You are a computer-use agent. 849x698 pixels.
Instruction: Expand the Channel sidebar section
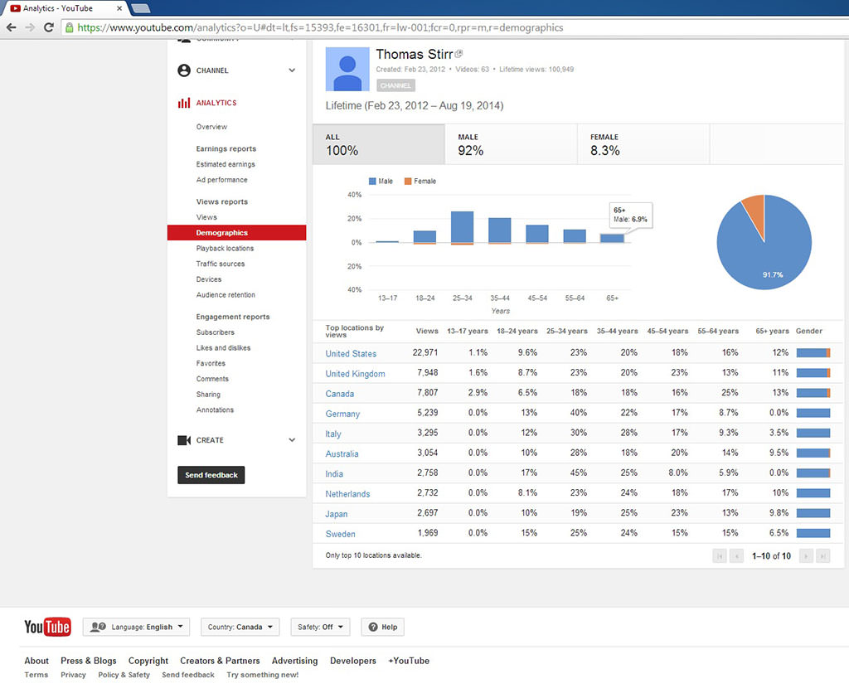(x=292, y=70)
